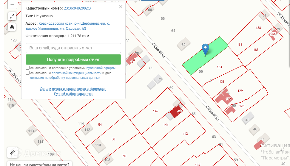The height and width of the screenshot is (166, 290).
Task: Click parcel labeled 30
Action: 113,139
